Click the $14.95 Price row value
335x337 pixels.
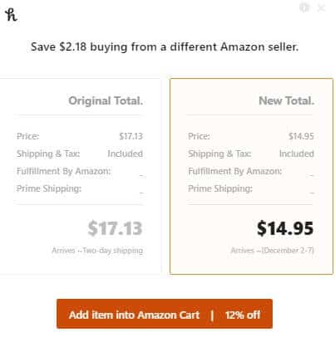(301, 136)
